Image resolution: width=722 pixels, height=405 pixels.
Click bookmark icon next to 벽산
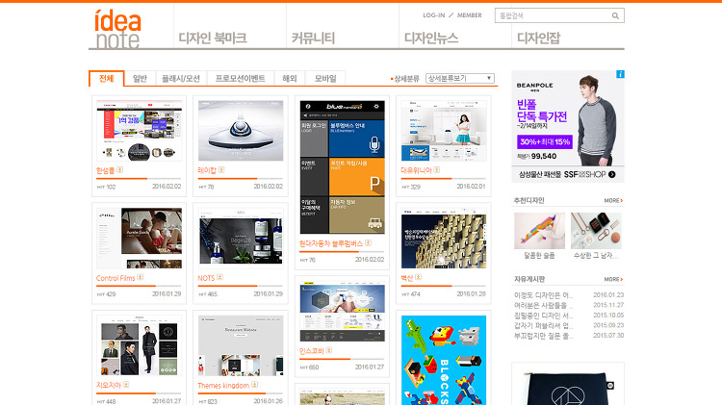[x=418, y=277]
